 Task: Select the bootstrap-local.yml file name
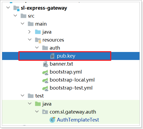click(x=72, y=80)
